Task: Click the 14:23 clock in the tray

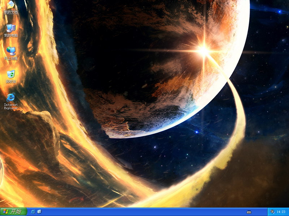Action: [x=281, y=212]
